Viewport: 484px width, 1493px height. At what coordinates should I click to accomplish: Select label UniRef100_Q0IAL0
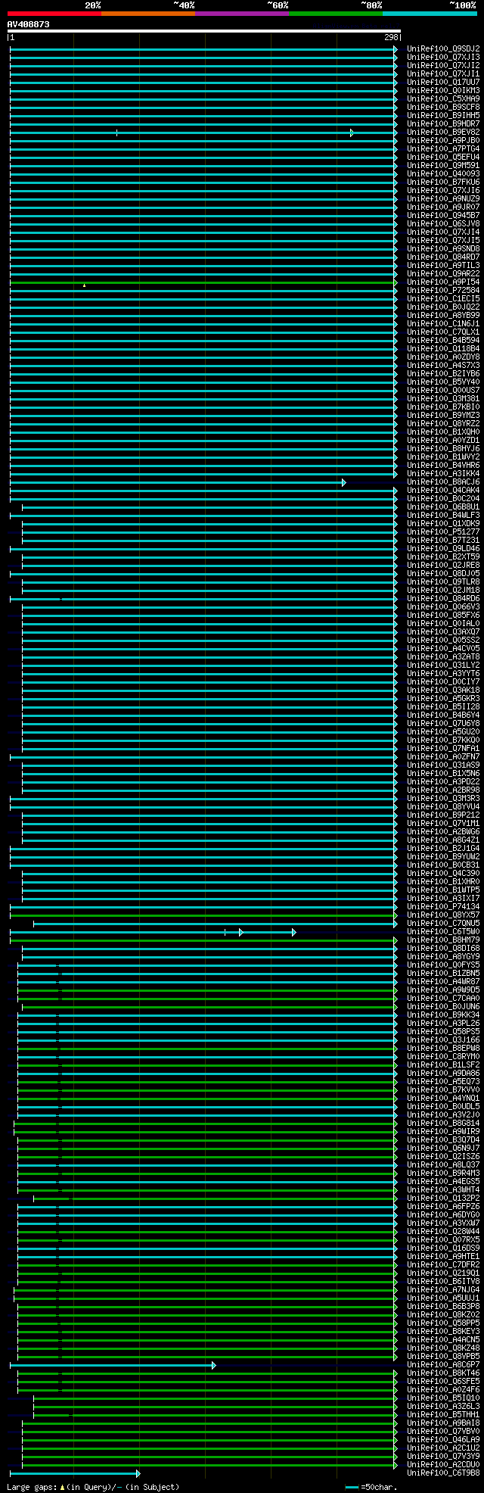tap(443, 623)
